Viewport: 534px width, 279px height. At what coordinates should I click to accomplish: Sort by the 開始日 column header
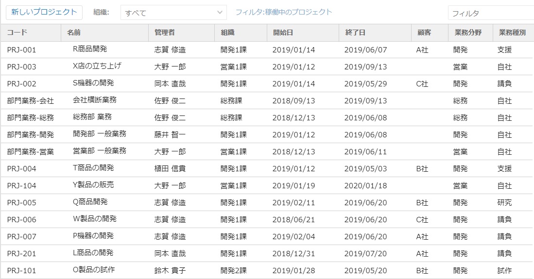click(283, 33)
